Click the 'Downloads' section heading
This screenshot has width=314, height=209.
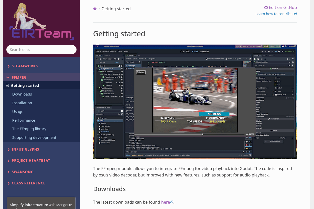(x=109, y=189)
